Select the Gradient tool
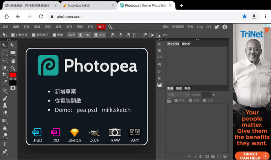Image resolution: width=271 pixels, height=160 pixels. click(x=5, y=121)
